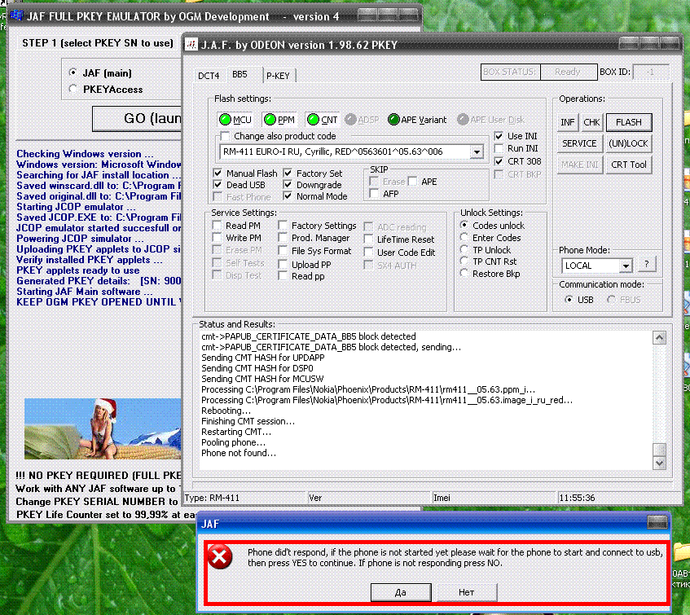Switch to the DCT4 tab
The height and width of the screenshot is (615, 690).
tap(209, 76)
